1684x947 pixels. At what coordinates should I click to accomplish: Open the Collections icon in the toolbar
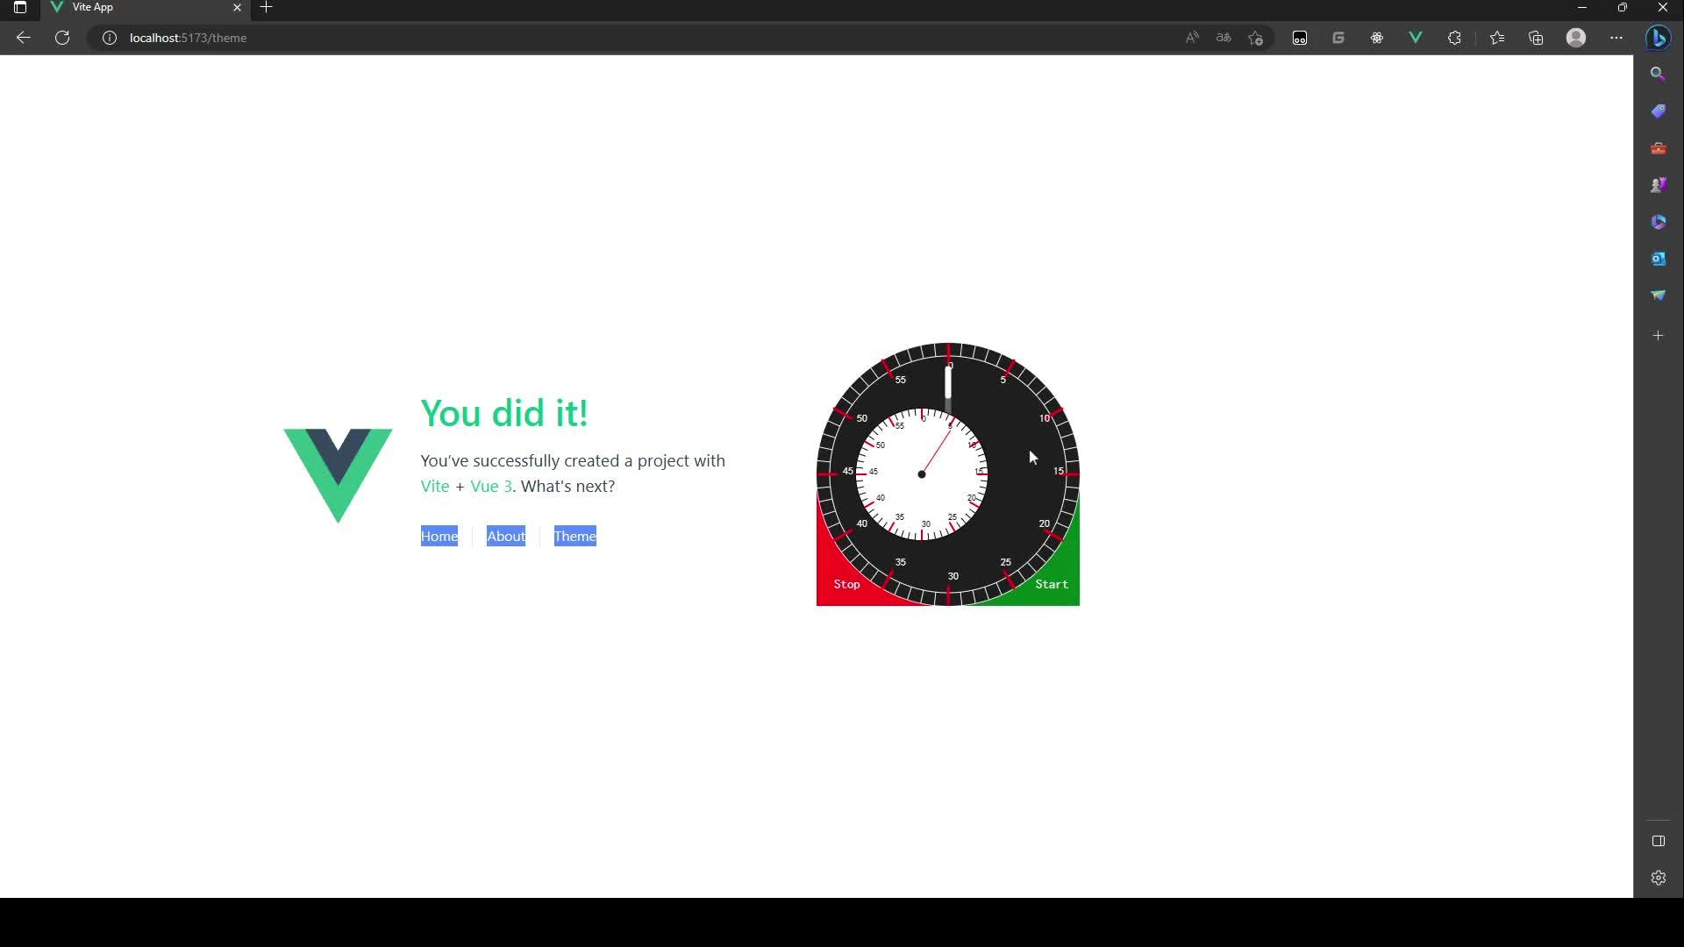coord(1536,38)
